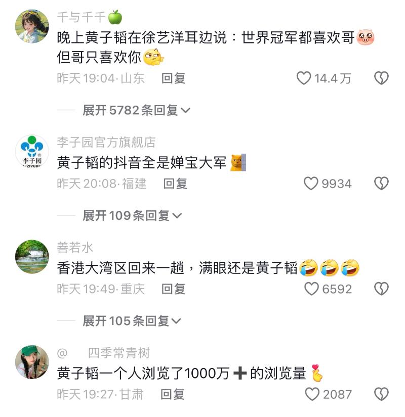Image resolution: width=405 pixels, height=417 pixels.
Task: Expand the 109 replies thread
Action: point(132,215)
